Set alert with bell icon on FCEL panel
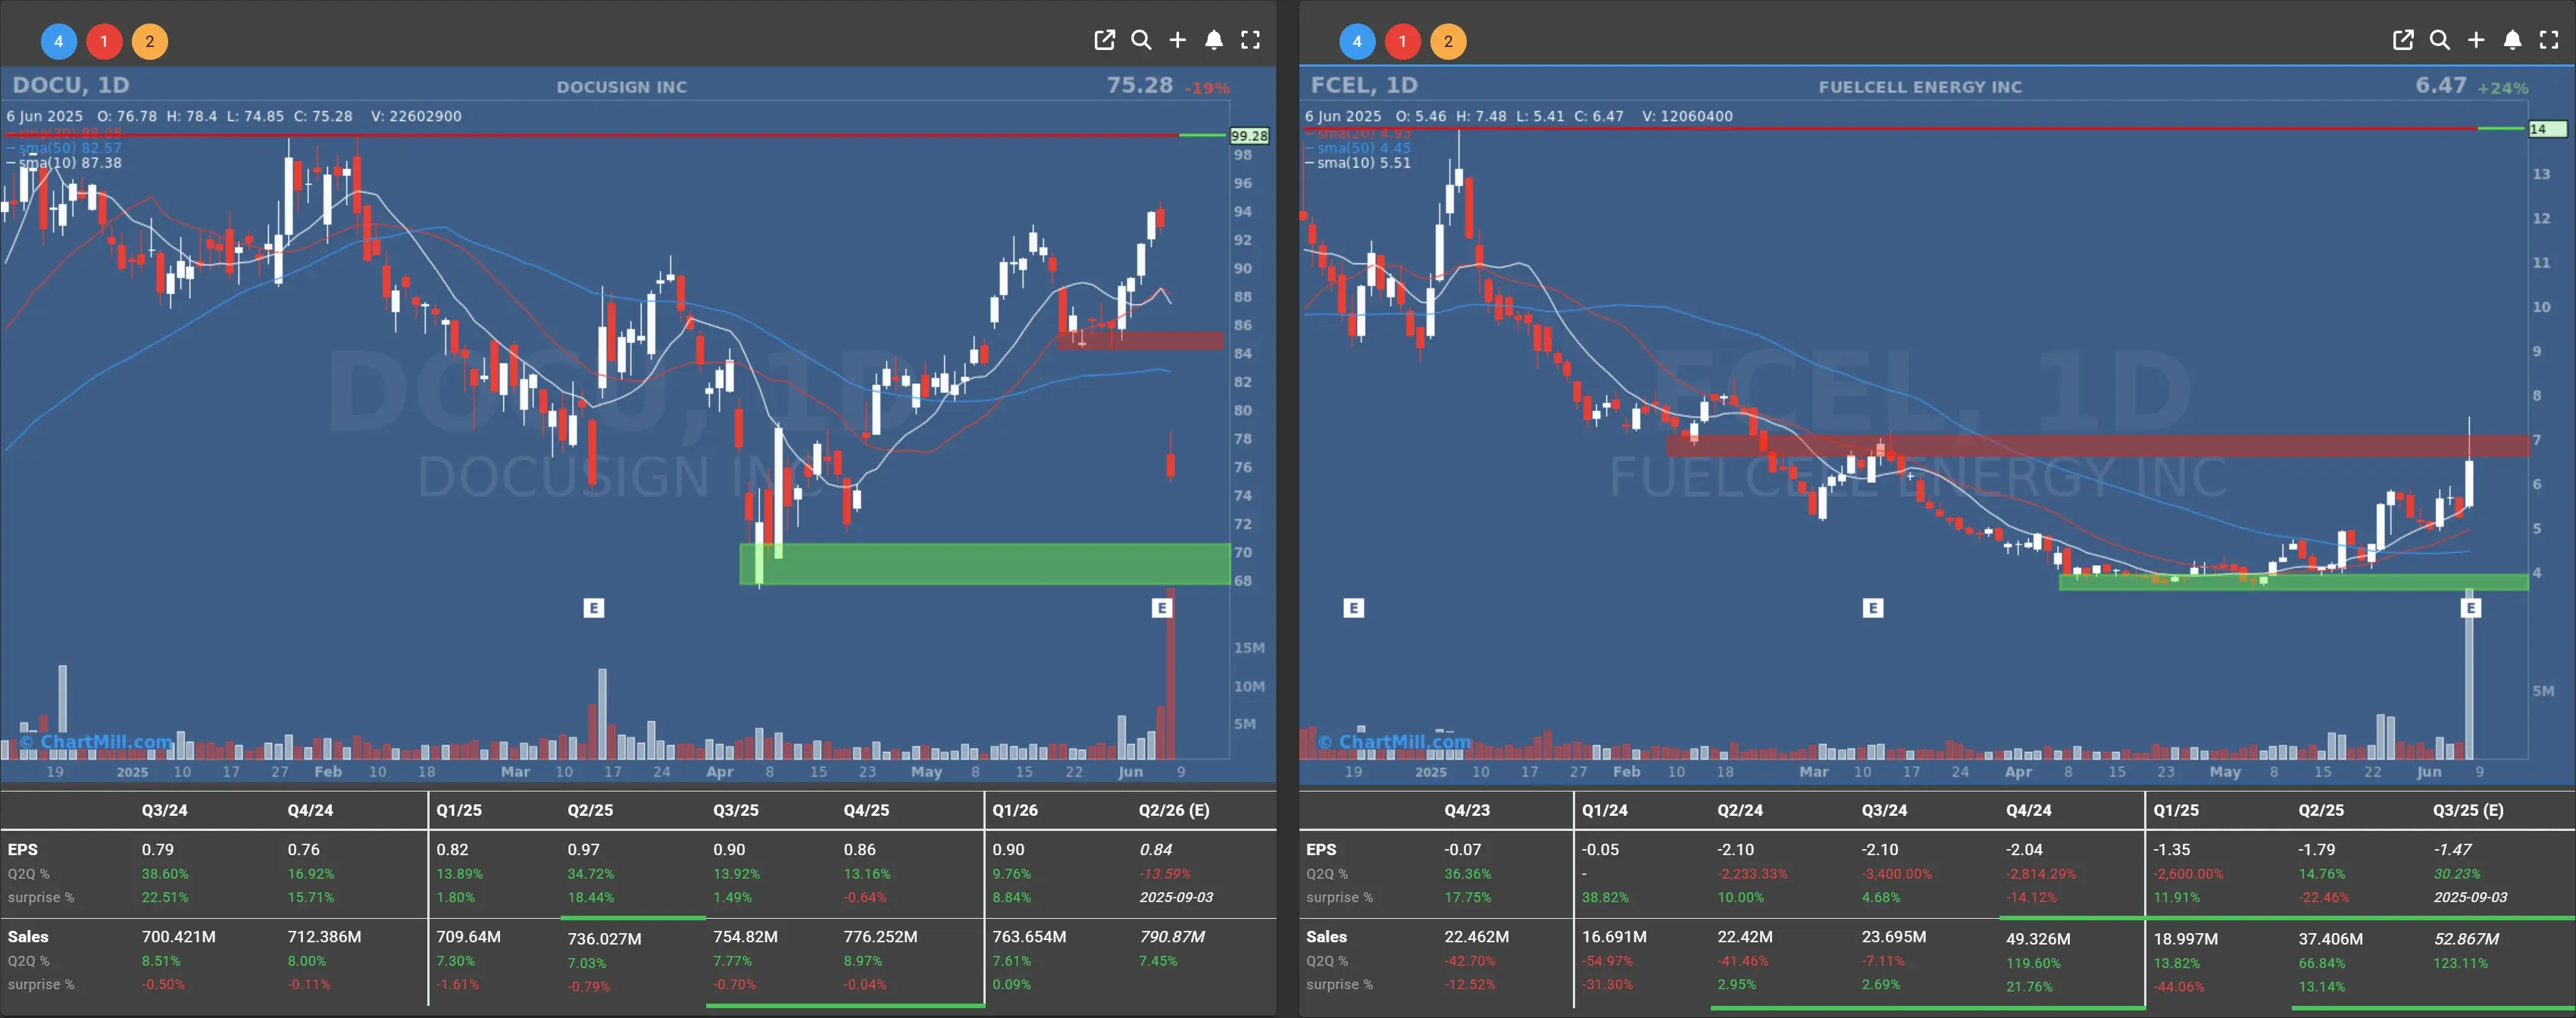Viewport: 2576px width, 1018px height. pos(2513,40)
